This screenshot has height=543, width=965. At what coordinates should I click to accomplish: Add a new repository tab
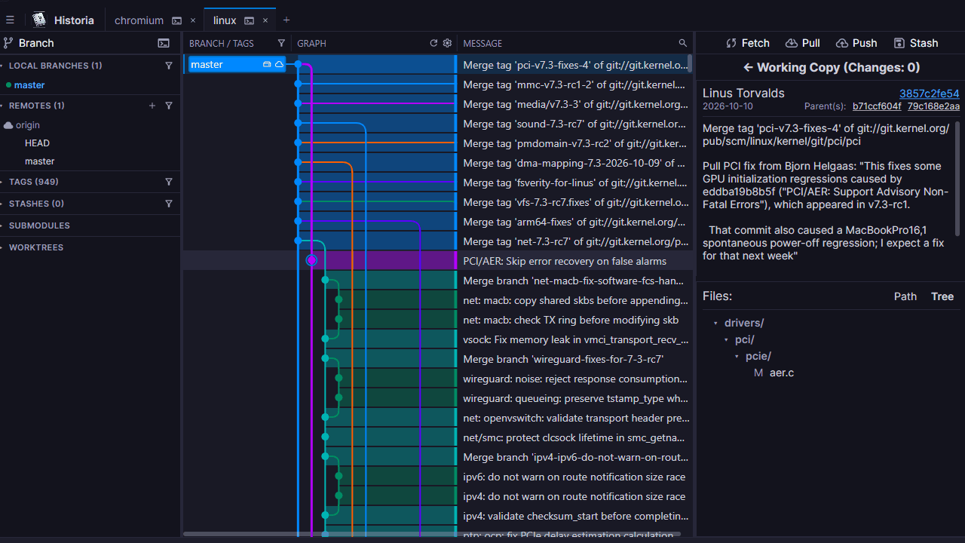click(286, 20)
